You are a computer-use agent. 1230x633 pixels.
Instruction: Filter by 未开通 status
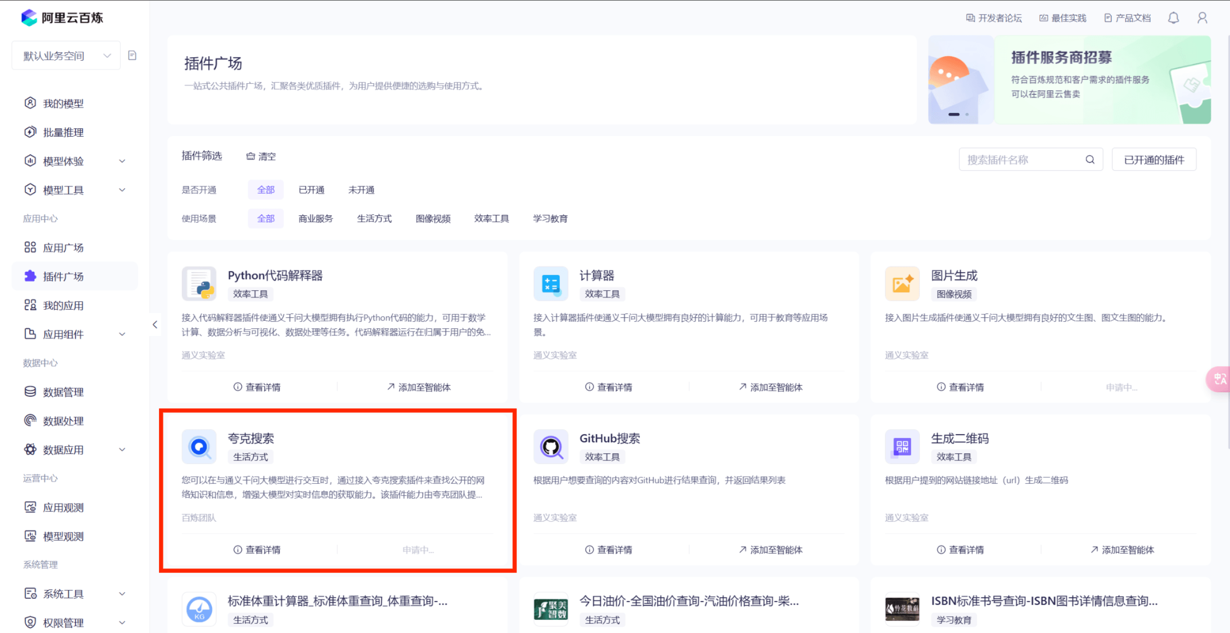[361, 190]
